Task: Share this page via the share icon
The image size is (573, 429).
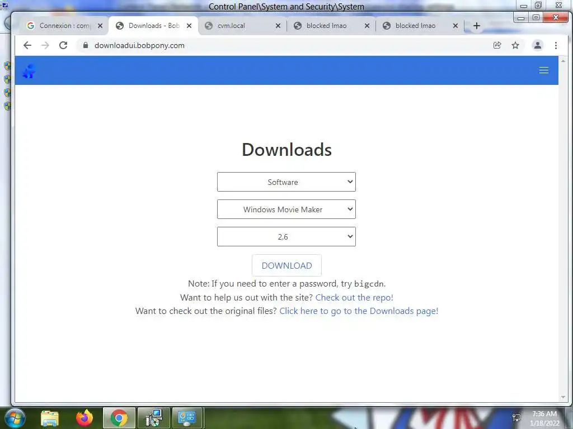Action: (x=497, y=45)
